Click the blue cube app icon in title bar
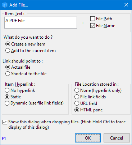 coord(5,5)
